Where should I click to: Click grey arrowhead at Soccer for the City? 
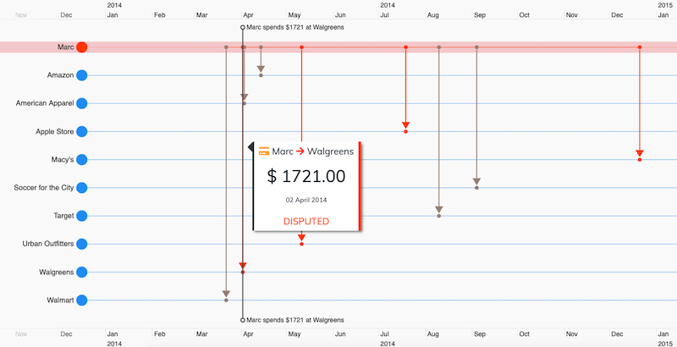(x=476, y=181)
